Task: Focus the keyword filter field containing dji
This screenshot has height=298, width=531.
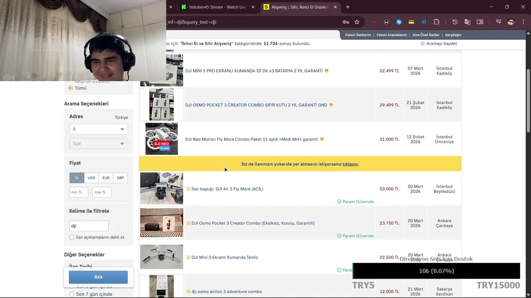Action: 89,226
